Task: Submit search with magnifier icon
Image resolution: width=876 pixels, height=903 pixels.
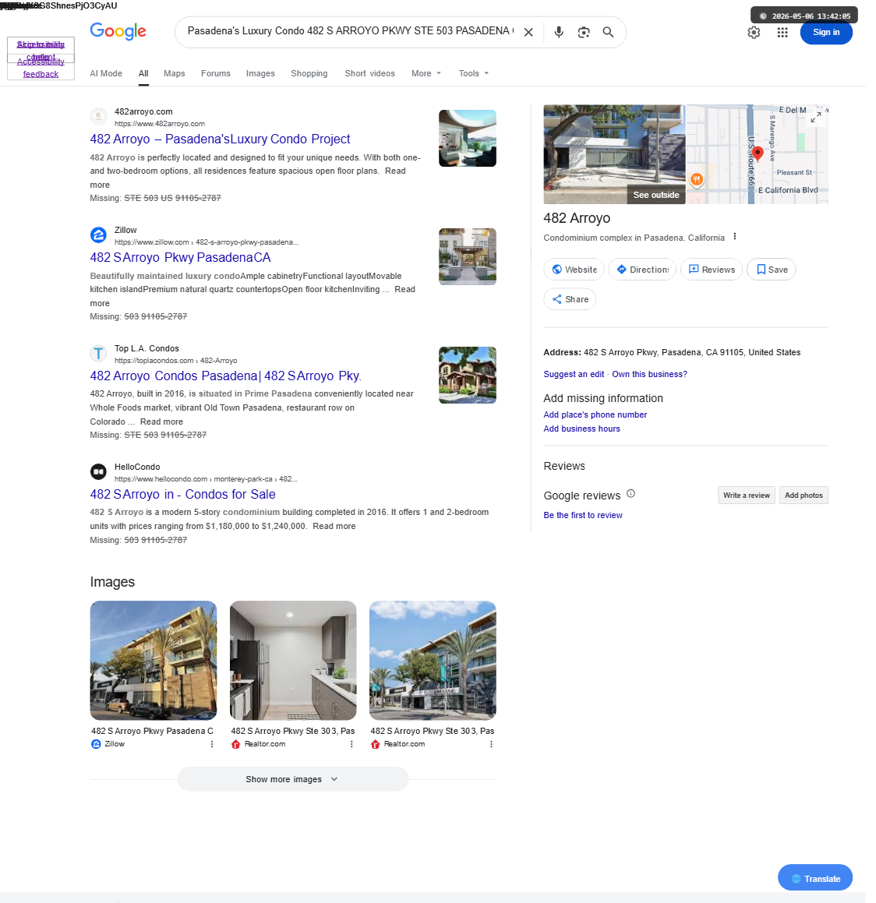Action: (x=608, y=32)
